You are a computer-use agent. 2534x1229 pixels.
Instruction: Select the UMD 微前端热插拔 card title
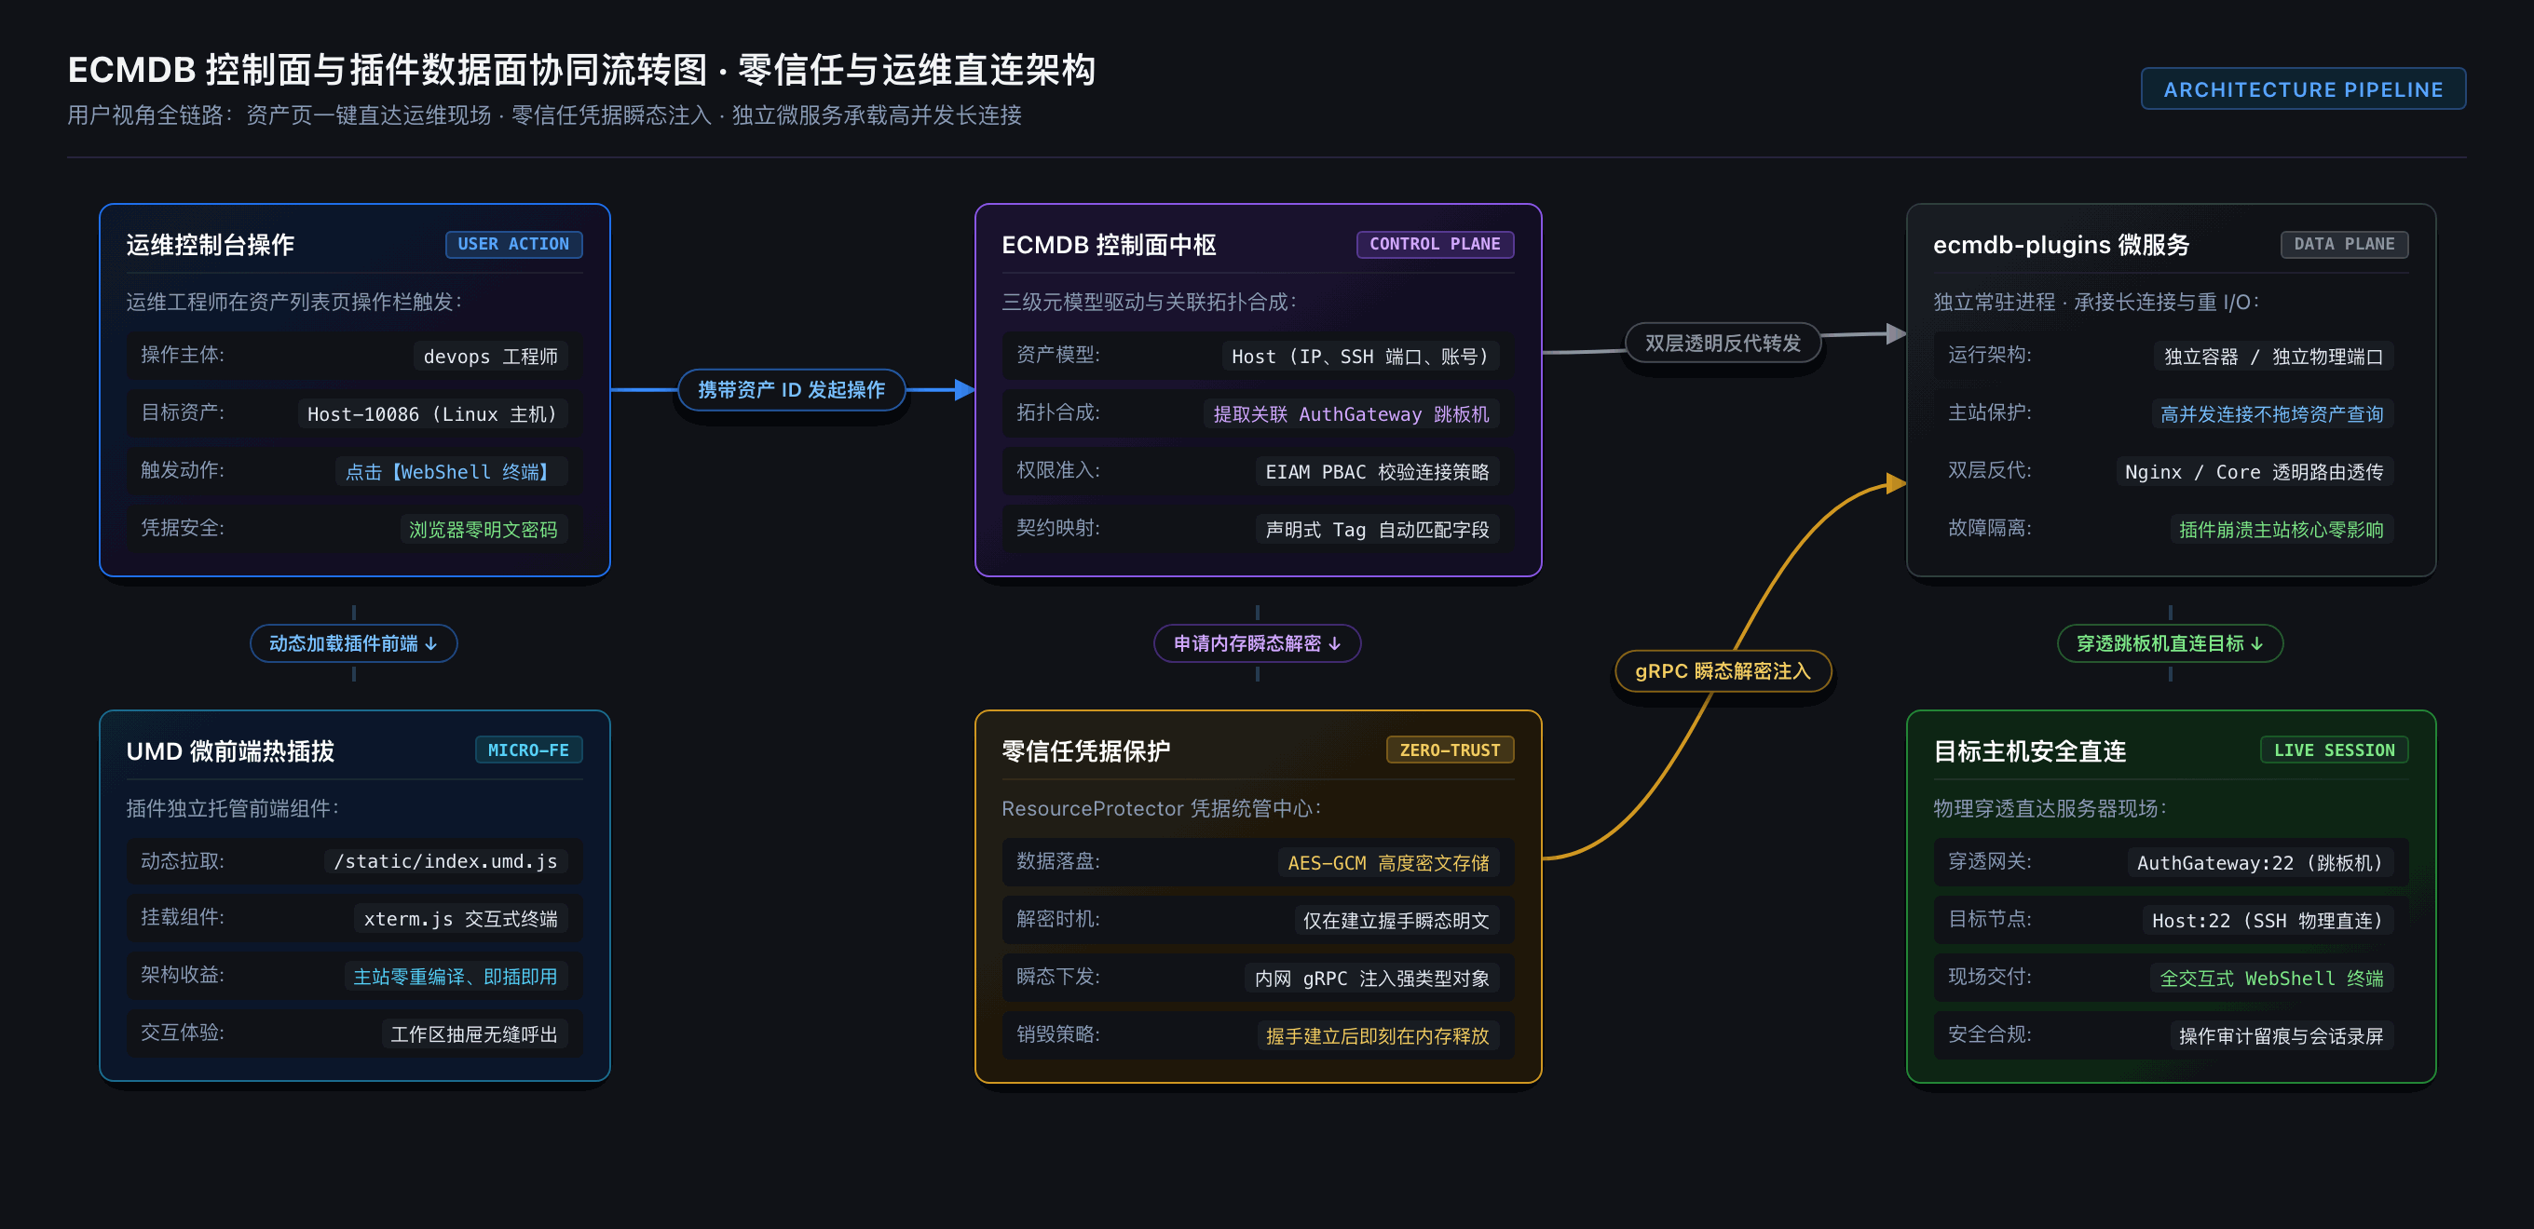tap(230, 751)
